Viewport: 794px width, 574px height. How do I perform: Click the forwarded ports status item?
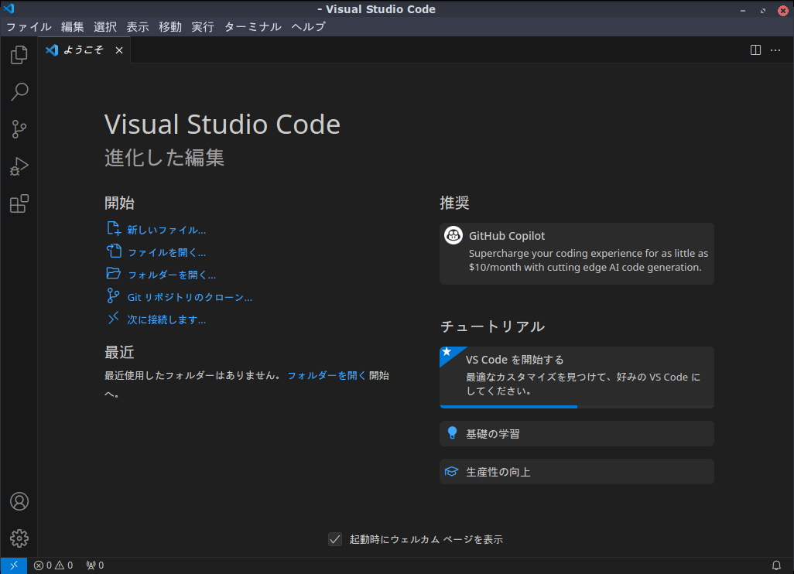[x=94, y=565]
